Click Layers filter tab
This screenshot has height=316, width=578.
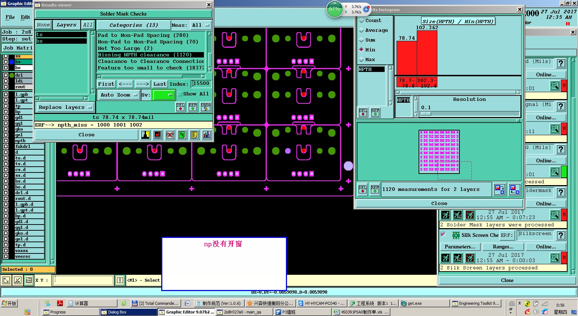[67, 25]
